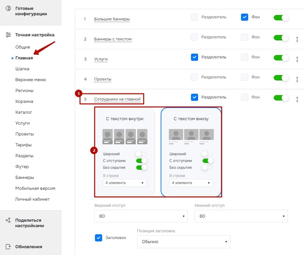The image size is (304, 255).
Task: Click the Точная настройка sliders icon
Action: point(8,35)
